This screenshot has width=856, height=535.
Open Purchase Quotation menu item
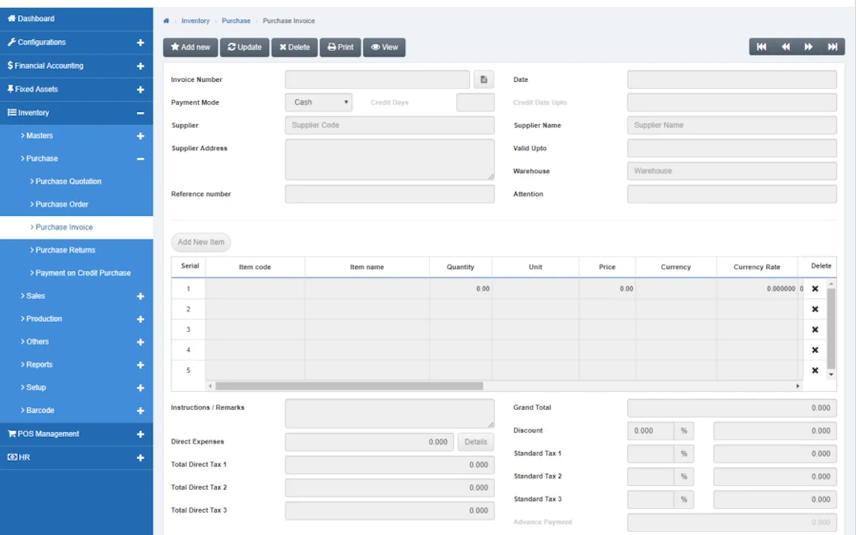point(77,181)
